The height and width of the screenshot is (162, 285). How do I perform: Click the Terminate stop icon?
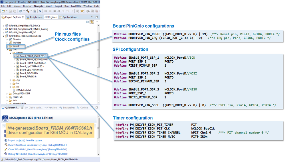(x=54, y=11)
